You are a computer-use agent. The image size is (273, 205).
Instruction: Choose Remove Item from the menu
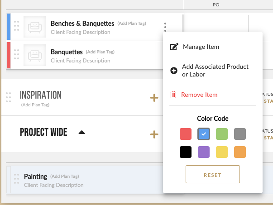[x=199, y=95]
